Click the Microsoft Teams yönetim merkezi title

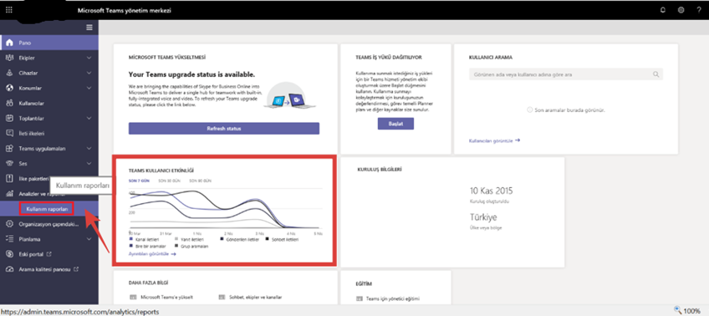125,10
